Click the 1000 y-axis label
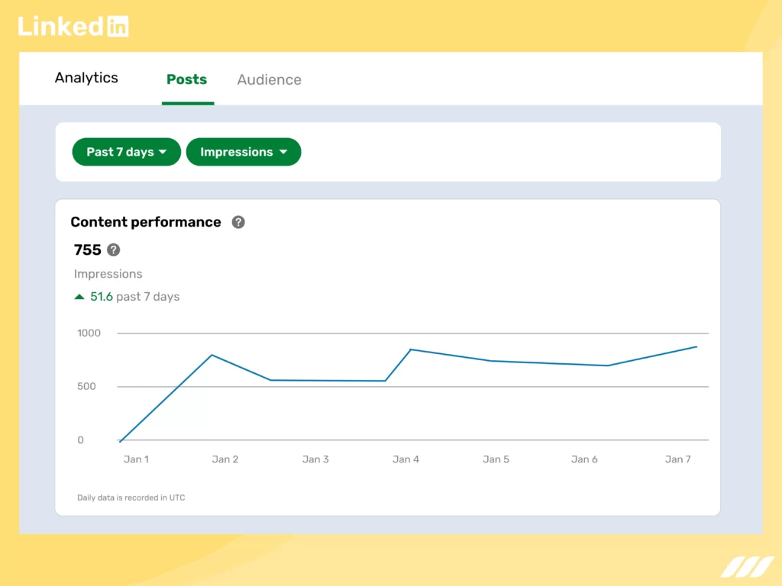This screenshot has height=586, width=782. 89,333
